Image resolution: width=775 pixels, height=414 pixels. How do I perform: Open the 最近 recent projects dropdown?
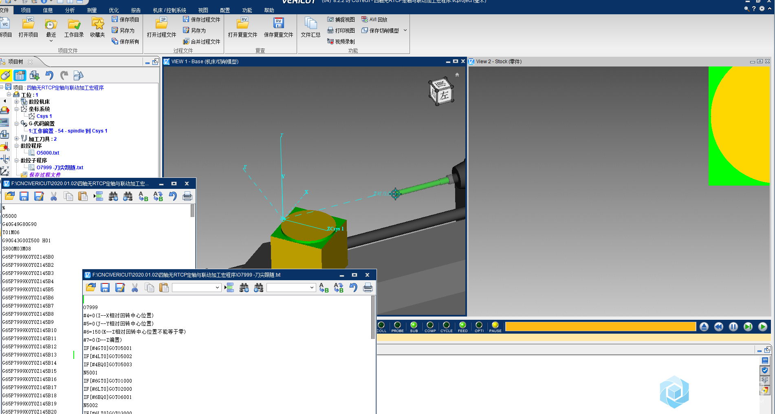[51, 29]
